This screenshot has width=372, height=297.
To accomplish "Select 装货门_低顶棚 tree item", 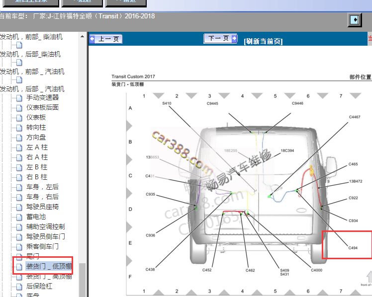I will click(x=49, y=266).
